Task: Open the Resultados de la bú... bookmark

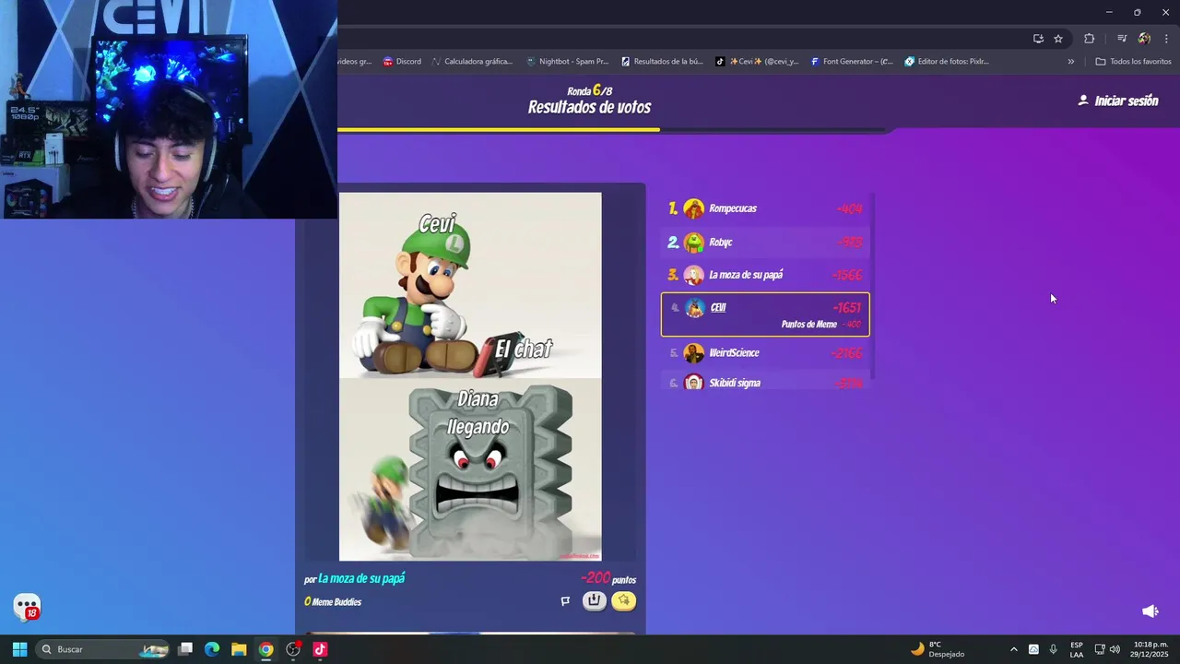Action: [662, 62]
